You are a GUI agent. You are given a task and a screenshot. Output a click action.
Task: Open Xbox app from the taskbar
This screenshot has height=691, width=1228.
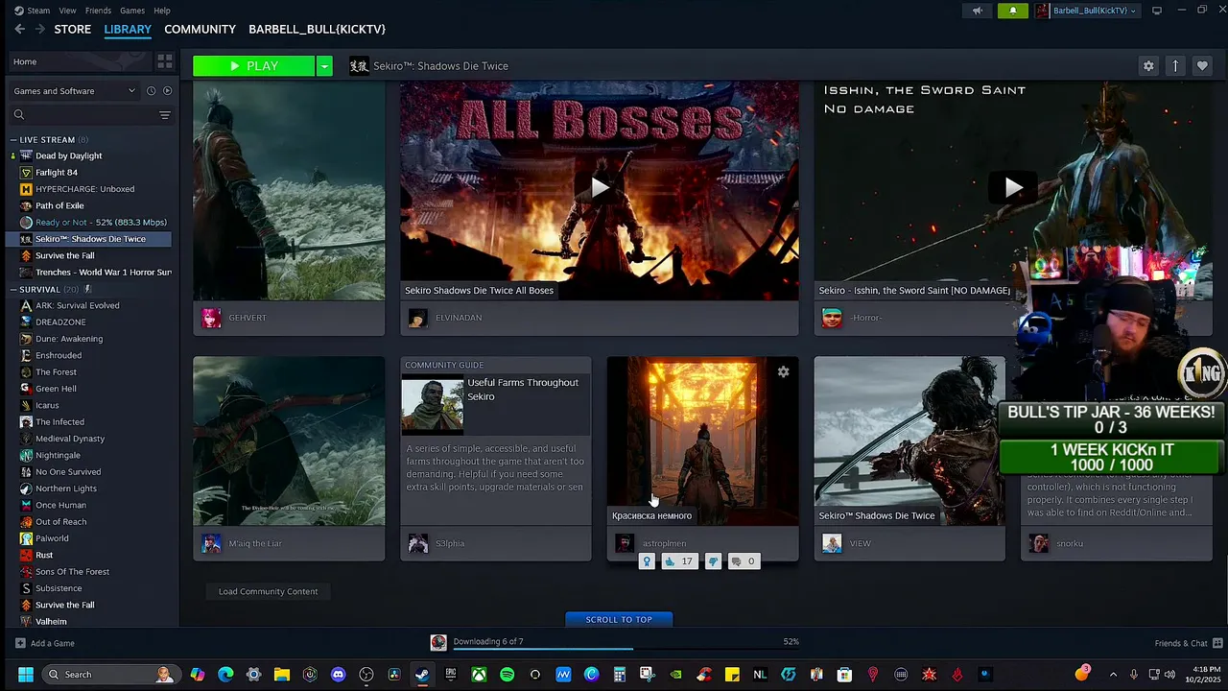pyautogui.click(x=479, y=675)
